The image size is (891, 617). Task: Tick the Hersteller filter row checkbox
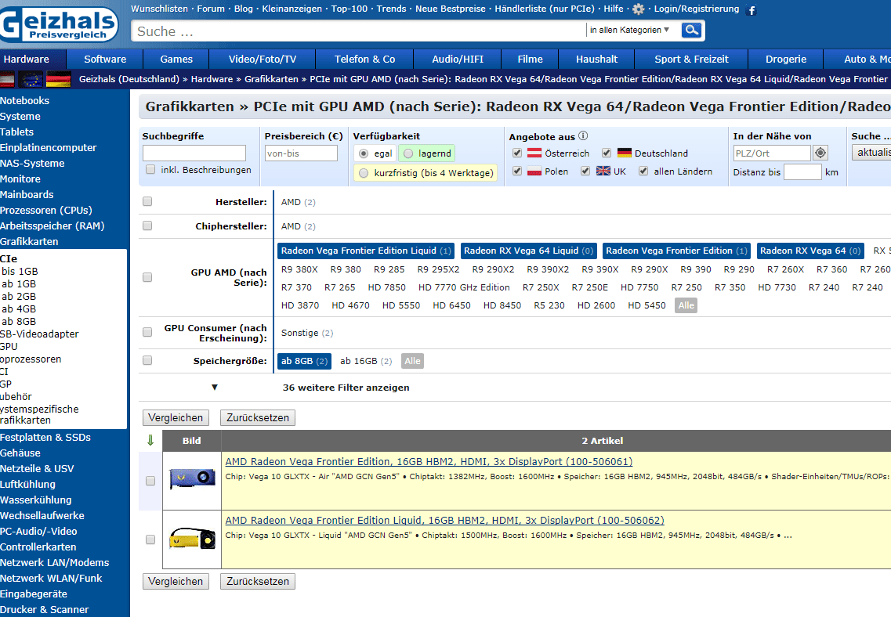[147, 201]
